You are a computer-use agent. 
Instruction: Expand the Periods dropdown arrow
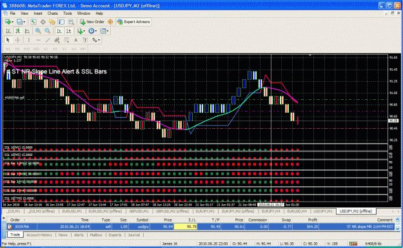pyautogui.click(x=96, y=32)
